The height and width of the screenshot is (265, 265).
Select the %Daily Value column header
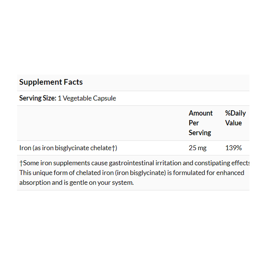point(235,118)
